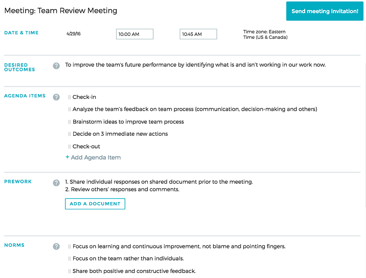This screenshot has width=366, height=278.
Task: Send the meeting invitation
Action: (325, 11)
